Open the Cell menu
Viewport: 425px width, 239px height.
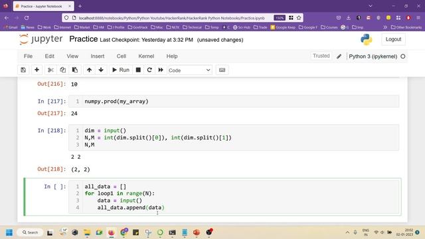tap(121, 56)
